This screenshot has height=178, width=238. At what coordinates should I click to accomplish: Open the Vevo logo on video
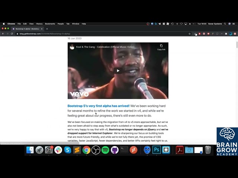pos(79,94)
